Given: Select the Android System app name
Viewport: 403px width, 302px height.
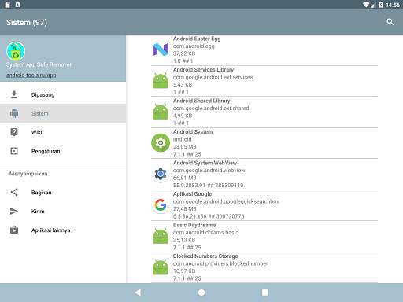Looking at the screenshot, I should (193, 131).
